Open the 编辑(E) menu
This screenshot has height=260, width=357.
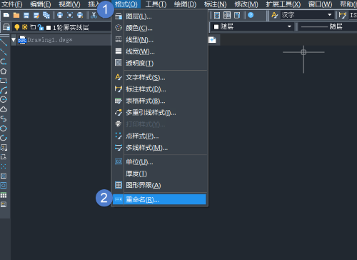click(x=41, y=4)
